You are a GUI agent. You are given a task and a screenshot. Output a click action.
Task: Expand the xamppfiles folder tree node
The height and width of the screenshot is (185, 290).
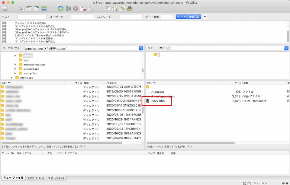point(16,73)
